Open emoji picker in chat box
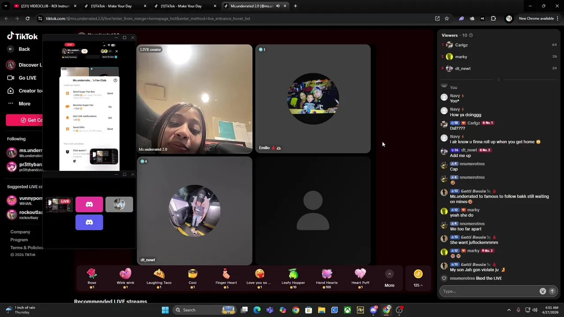The height and width of the screenshot is (317, 564). 543,291
